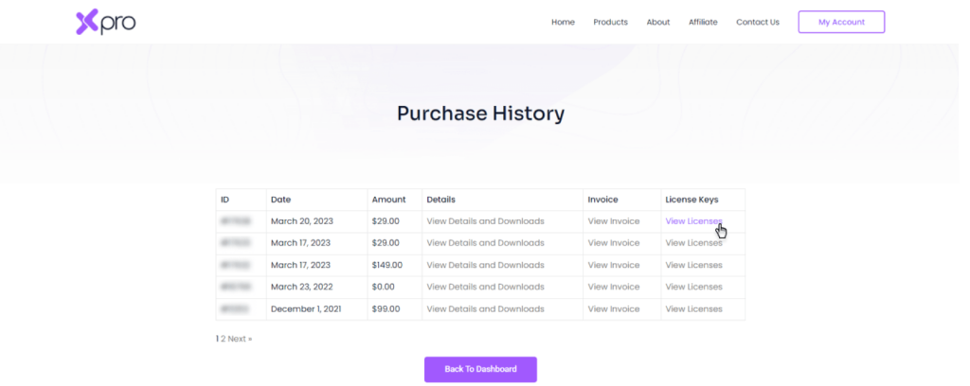970x386 pixels.
Task: Click the My Account button
Action: 841,22
